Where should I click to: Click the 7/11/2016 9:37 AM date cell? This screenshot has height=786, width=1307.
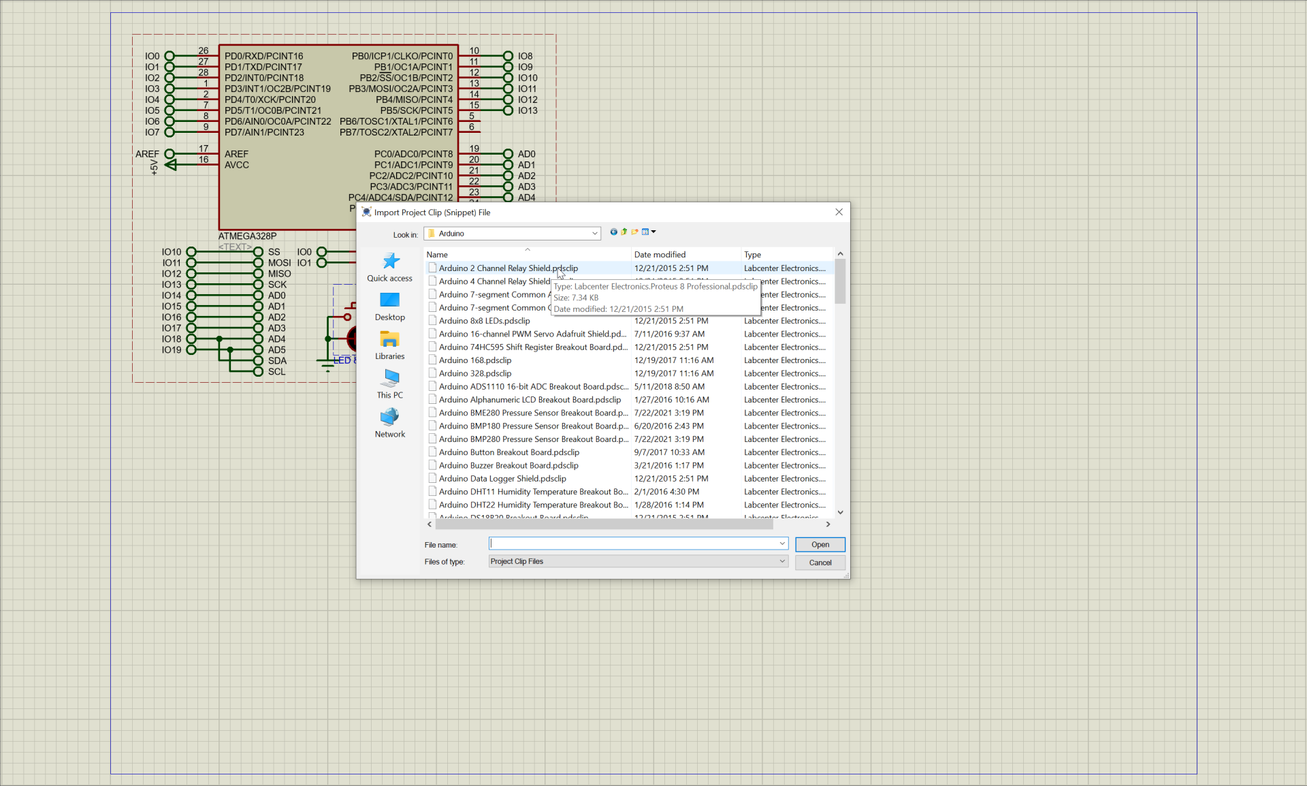(670, 334)
